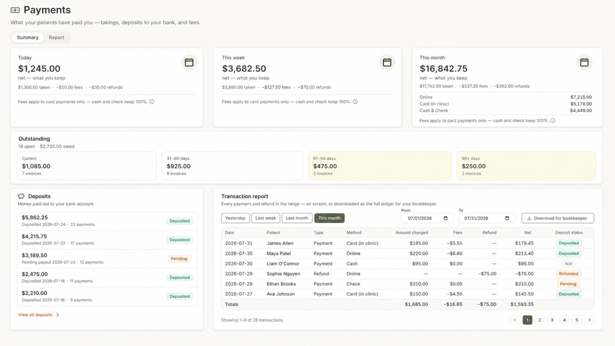The image size is (615, 346).
Task: Click Showing 1–6 of 28 transactions text
Action: click(252, 320)
